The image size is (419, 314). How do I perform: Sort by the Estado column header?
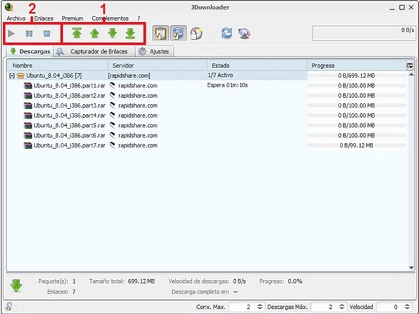257,66
